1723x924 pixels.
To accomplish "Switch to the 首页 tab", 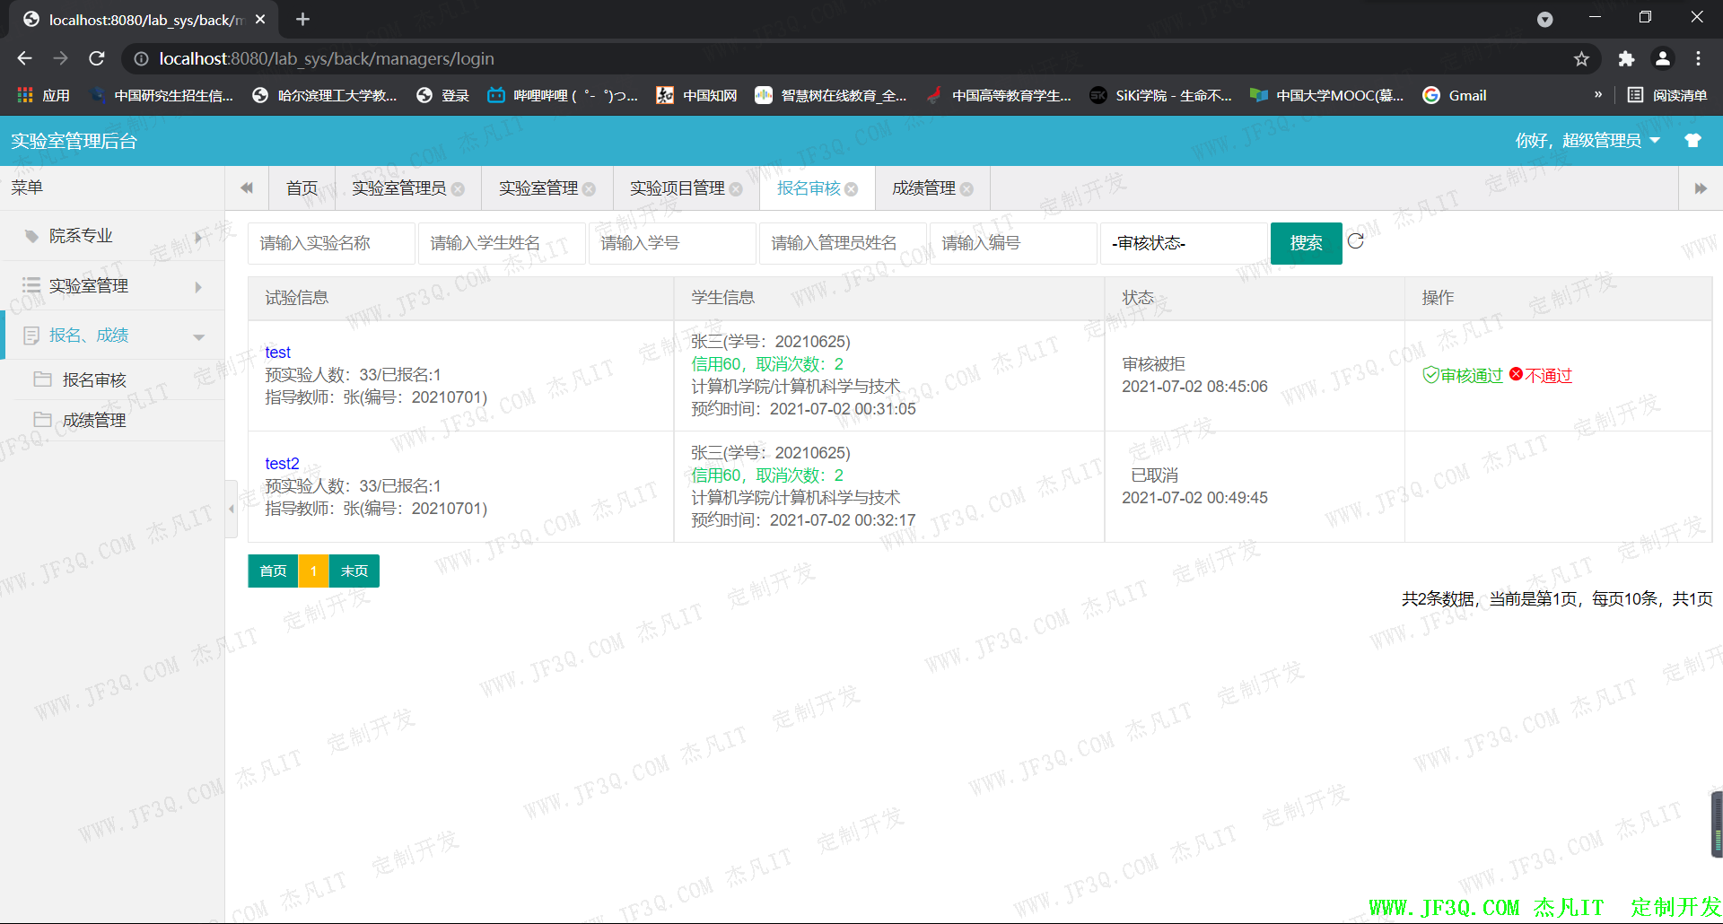I will coord(302,188).
